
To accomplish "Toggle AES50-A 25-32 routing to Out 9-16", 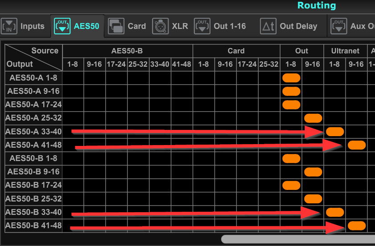I will pyautogui.click(x=313, y=118).
